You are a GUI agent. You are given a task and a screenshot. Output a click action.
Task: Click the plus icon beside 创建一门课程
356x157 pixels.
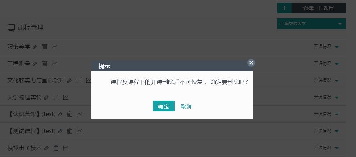[x=284, y=8]
